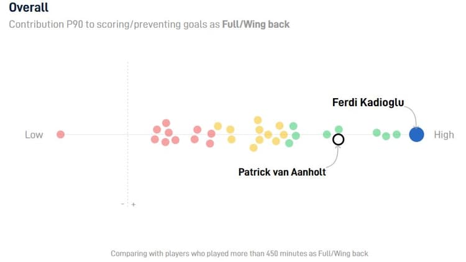The width and height of the screenshot is (466, 262).
Task: Click the "Low" axis label
Action: click(34, 135)
